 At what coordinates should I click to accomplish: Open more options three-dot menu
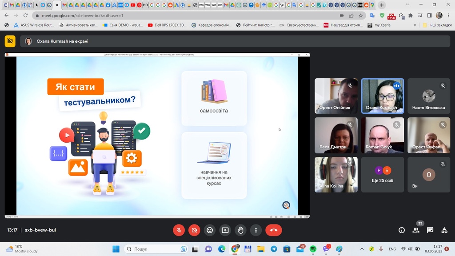[x=256, y=230]
